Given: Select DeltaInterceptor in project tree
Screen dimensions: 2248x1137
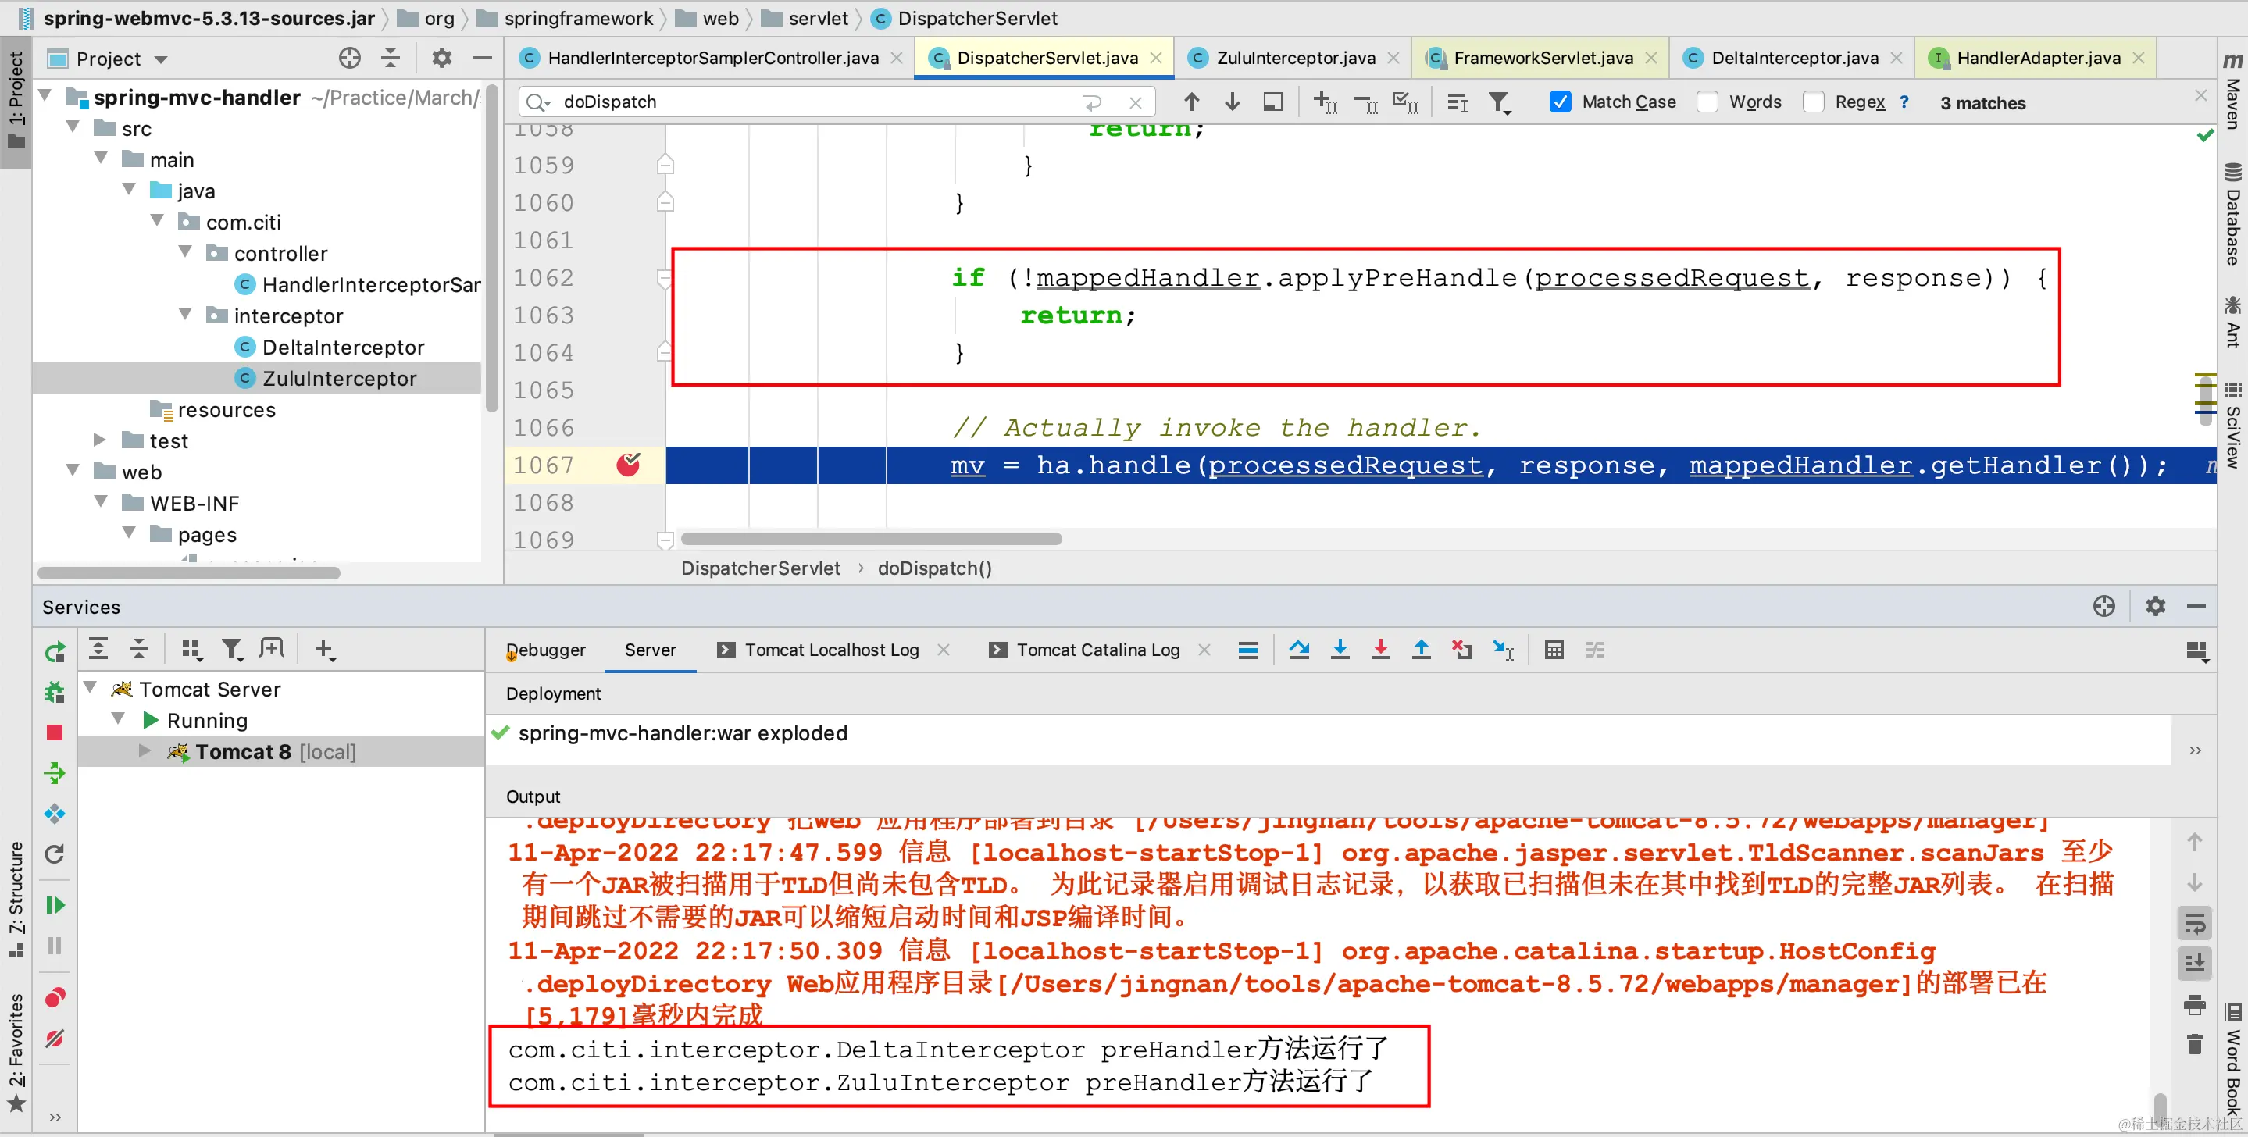Looking at the screenshot, I should [342, 348].
